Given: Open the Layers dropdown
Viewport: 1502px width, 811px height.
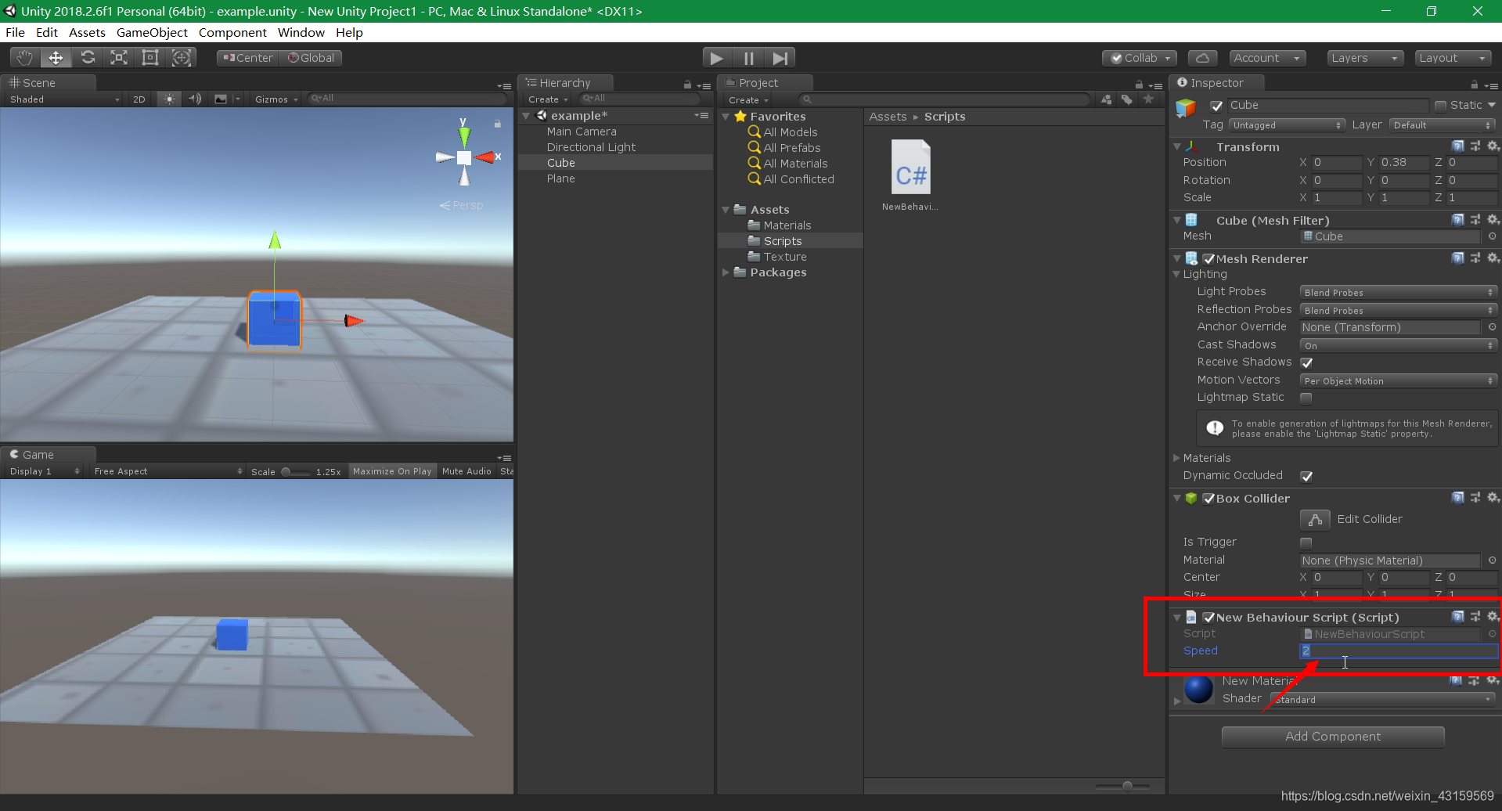Looking at the screenshot, I should (1365, 58).
